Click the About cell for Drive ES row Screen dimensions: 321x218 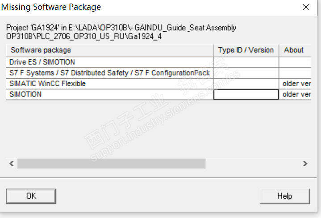pyautogui.click(x=296, y=62)
